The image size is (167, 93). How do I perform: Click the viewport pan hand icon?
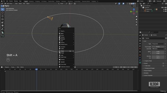[x=136, y=19]
